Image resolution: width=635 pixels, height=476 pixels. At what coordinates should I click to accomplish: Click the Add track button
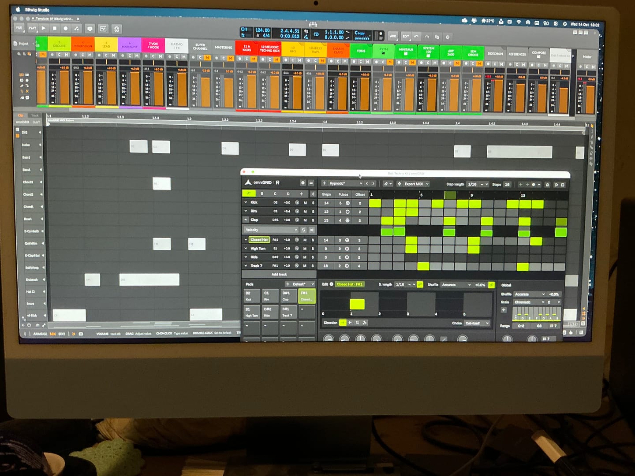(x=279, y=275)
